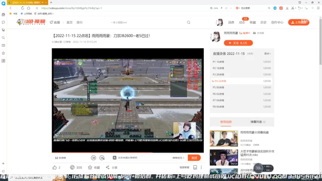
Task: Open the search engine selector dropdown
Action: tap(237, 8)
